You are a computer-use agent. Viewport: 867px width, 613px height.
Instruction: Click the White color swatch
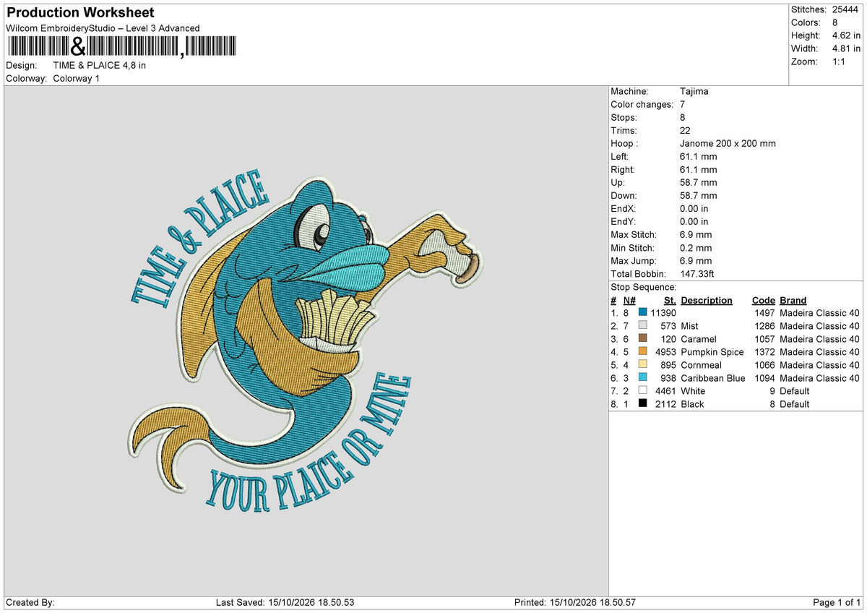pos(642,391)
